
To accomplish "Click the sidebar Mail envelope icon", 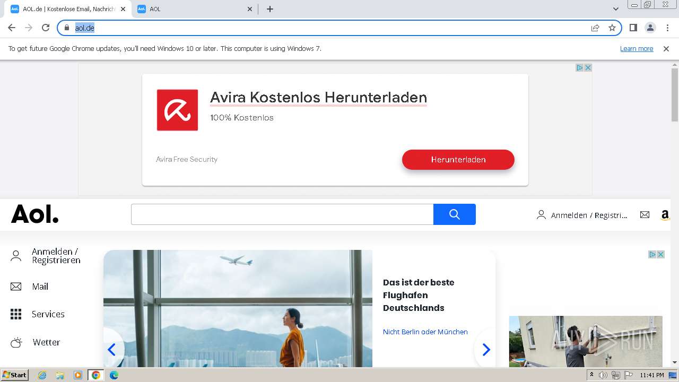I will coord(16,286).
